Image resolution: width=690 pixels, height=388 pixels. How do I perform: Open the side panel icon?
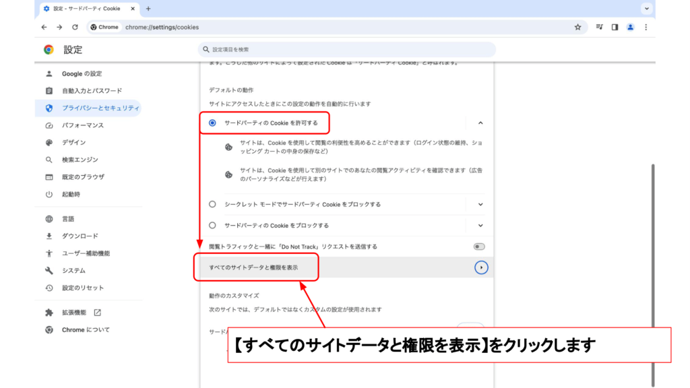pos(615,27)
